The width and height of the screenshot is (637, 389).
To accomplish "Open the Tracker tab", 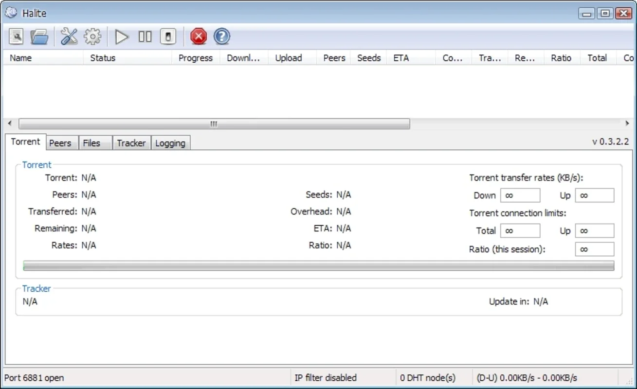I will point(131,143).
